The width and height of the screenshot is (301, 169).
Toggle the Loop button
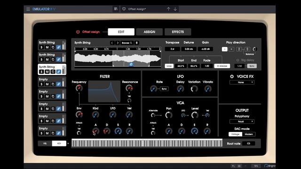coord(169,66)
